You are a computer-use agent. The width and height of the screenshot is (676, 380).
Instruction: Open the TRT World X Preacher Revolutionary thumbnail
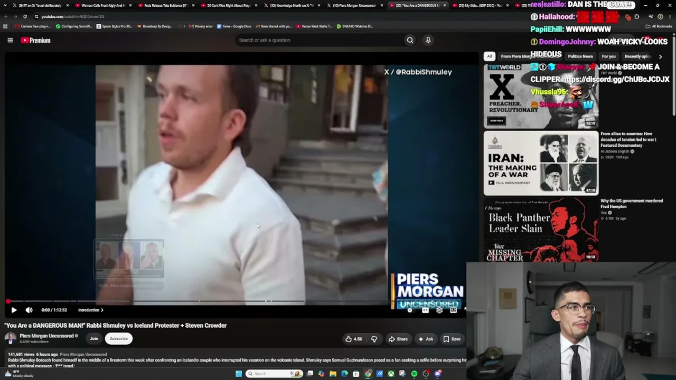coord(541,96)
